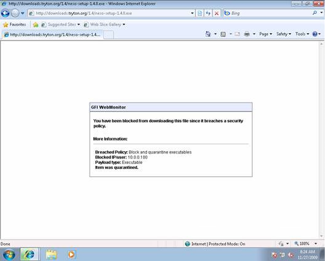Open the Tools menu
Viewport: 326px width, 261px height.
click(x=302, y=34)
